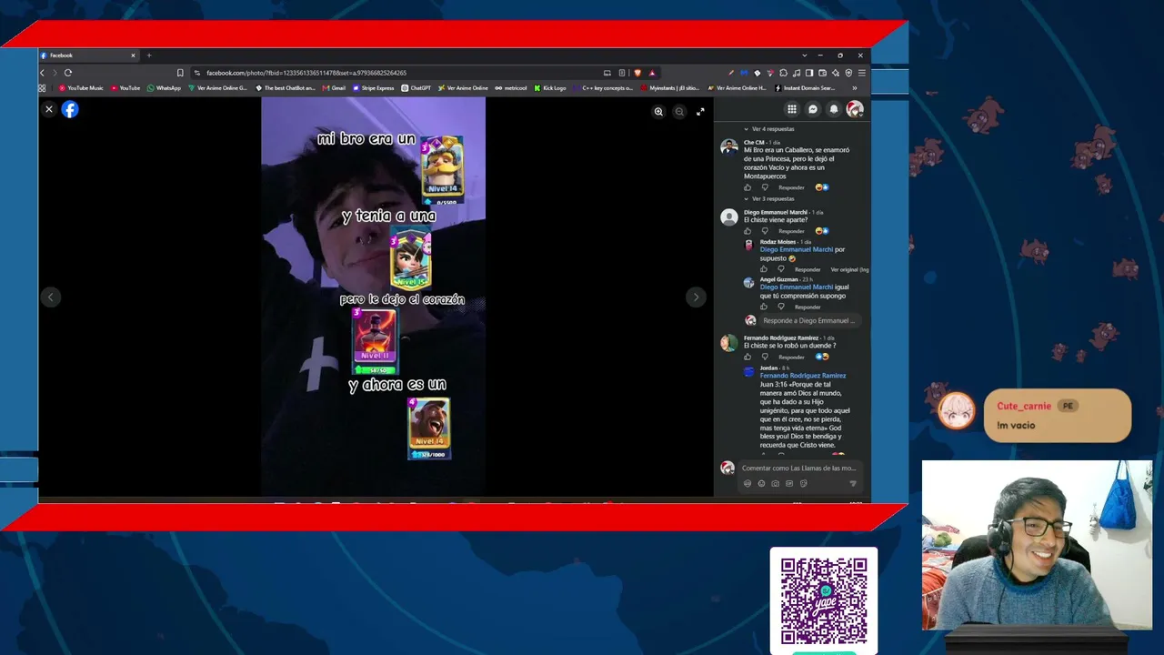The image size is (1164, 655).
Task: Zoom out of the photo
Action: (x=679, y=112)
